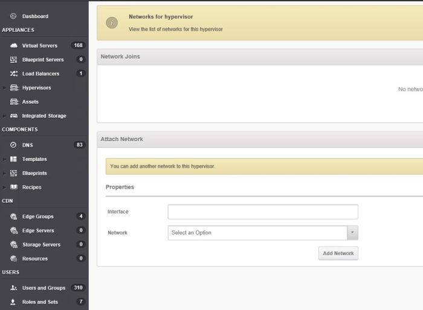Screen dimensions: 423x310
Task: Click the info icon in Networks banner
Action: click(112, 23)
